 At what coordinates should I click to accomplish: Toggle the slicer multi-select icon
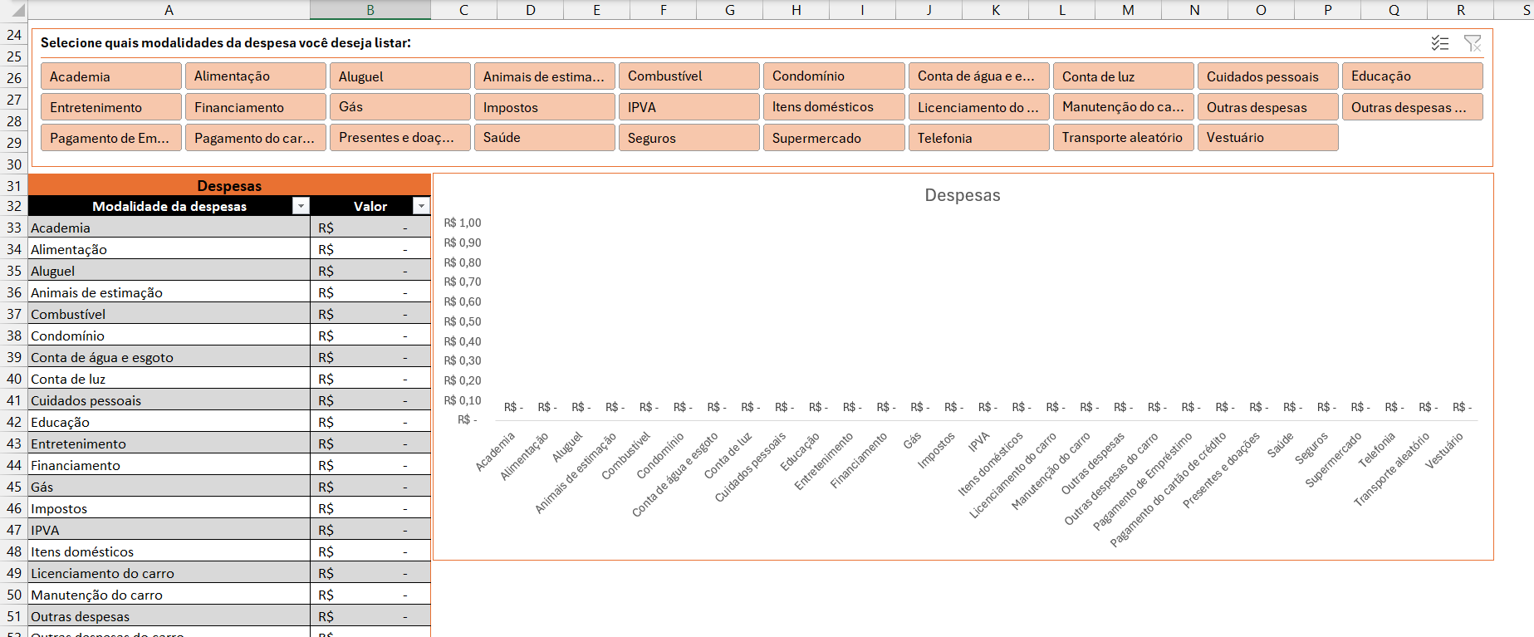pyautogui.click(x=1440, y=43)
